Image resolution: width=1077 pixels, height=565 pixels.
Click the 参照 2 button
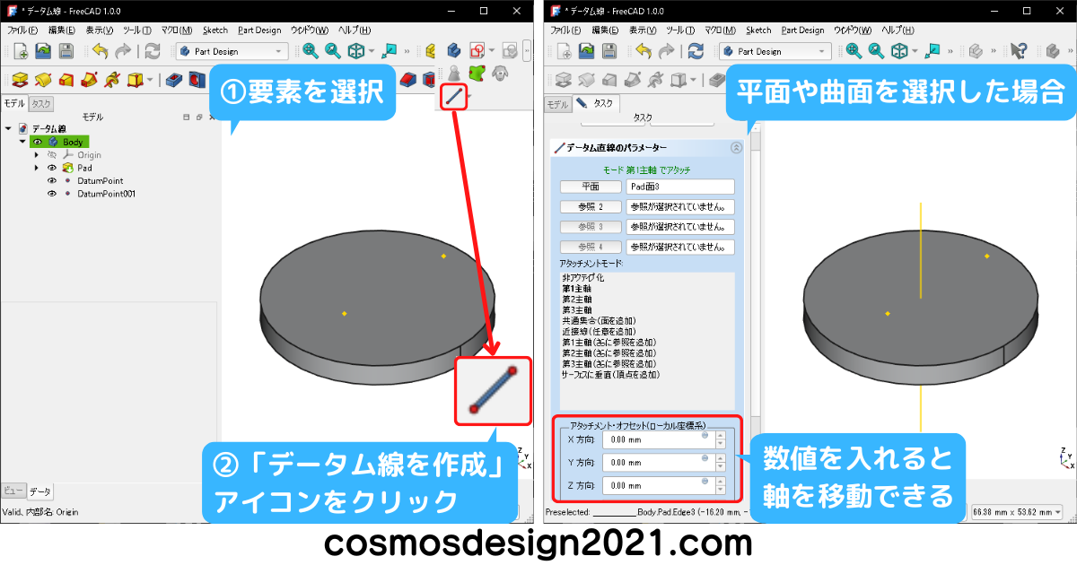coord(591,206)
